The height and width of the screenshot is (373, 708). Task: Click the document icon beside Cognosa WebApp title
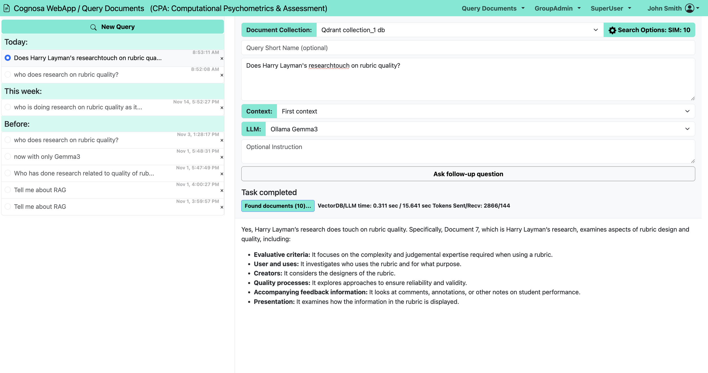coord(7,8)
